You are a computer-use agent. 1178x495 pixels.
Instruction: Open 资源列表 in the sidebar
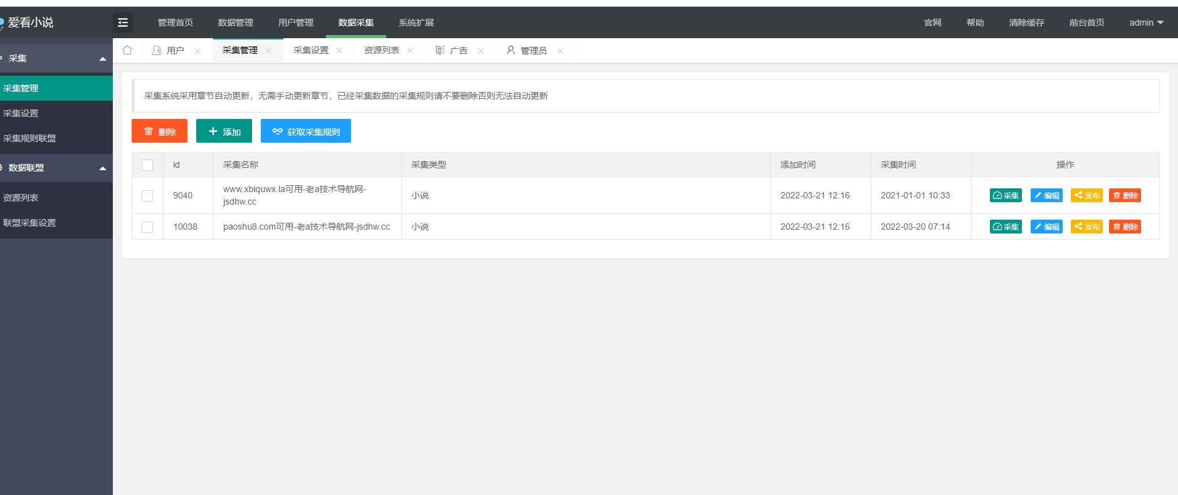coord(21,198)
